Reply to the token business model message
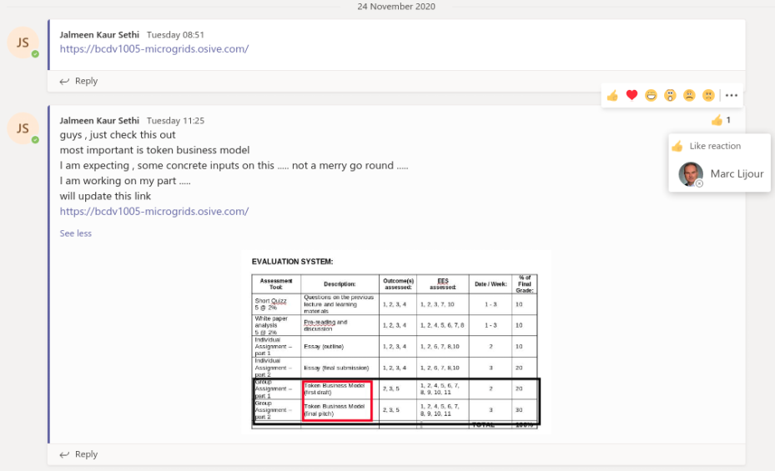 click(79, 454)
